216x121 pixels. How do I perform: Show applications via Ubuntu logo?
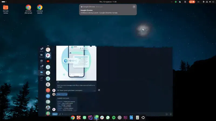click(143, 118)
